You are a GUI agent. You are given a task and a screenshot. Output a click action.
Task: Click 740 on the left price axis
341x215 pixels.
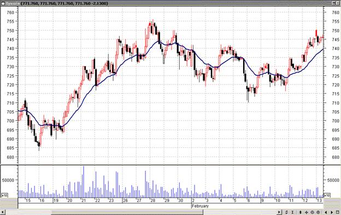click(x=10, y=49)
